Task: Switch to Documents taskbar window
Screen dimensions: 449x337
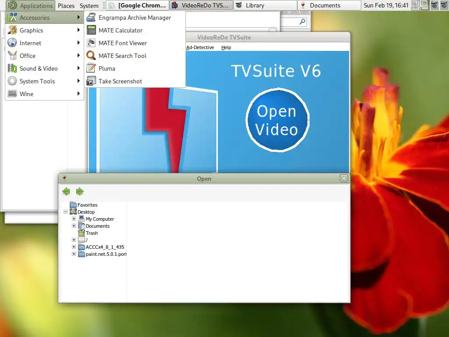Action: [x=329, y=5]
